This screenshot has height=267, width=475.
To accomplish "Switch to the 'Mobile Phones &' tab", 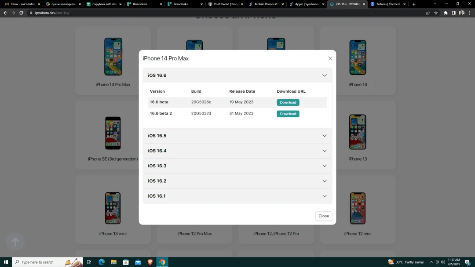I will (x=266, y=4).
